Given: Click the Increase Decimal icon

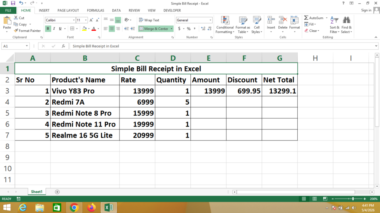Looking at the screenshot, I should [203, 28].
